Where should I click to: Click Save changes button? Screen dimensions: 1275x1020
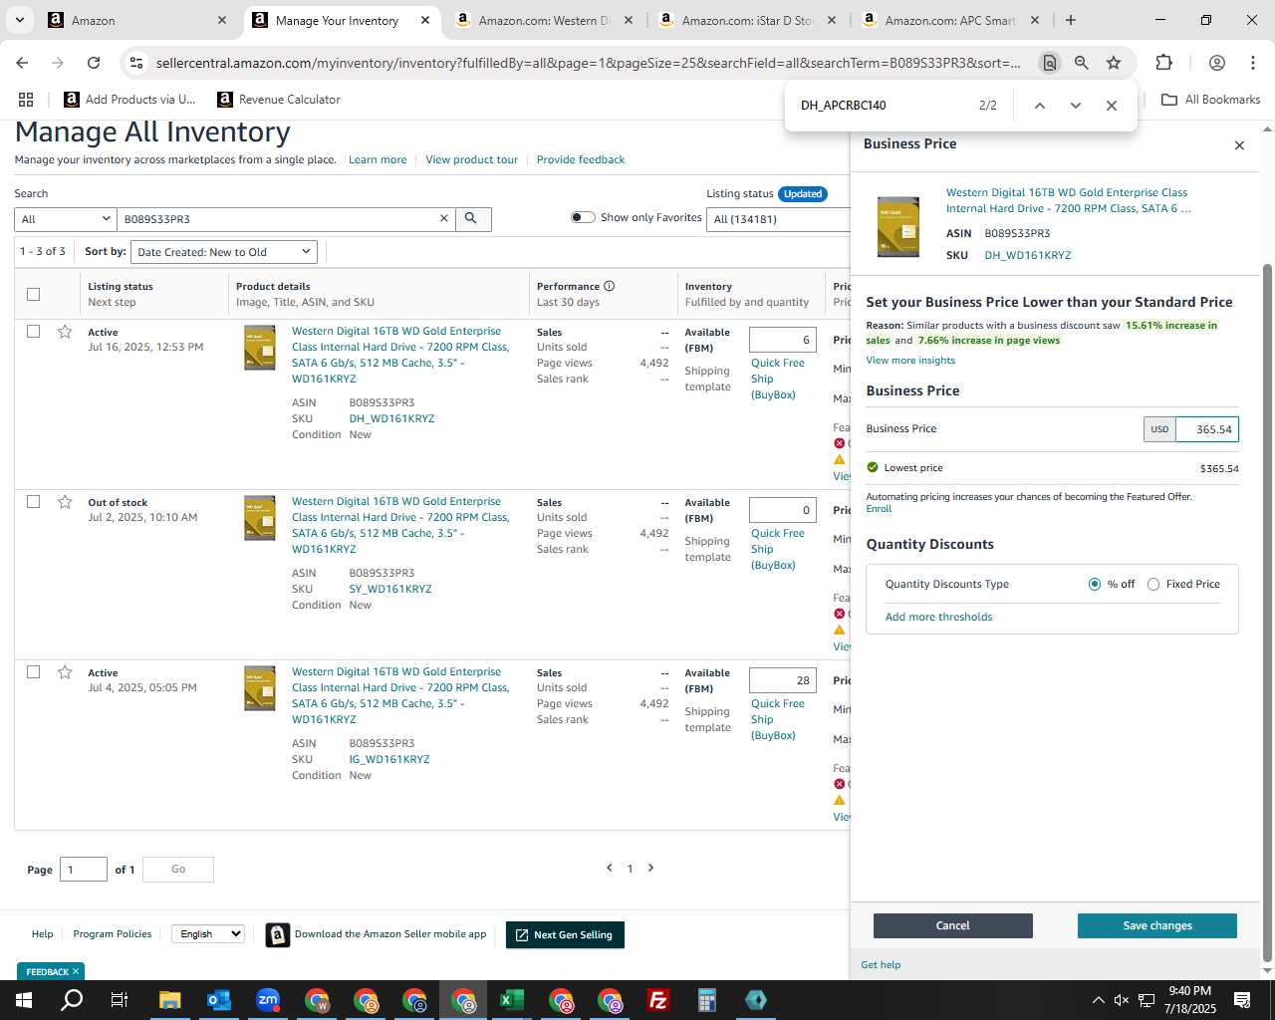click(x=1157, y=926)
